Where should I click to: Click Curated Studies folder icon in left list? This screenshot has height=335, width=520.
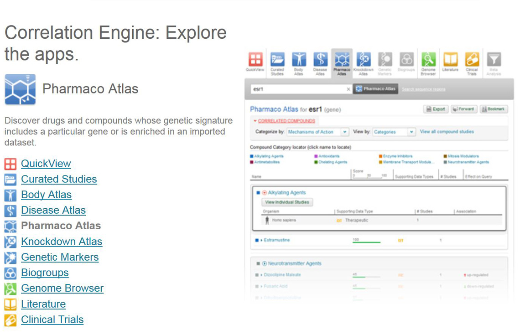(10, 179)
